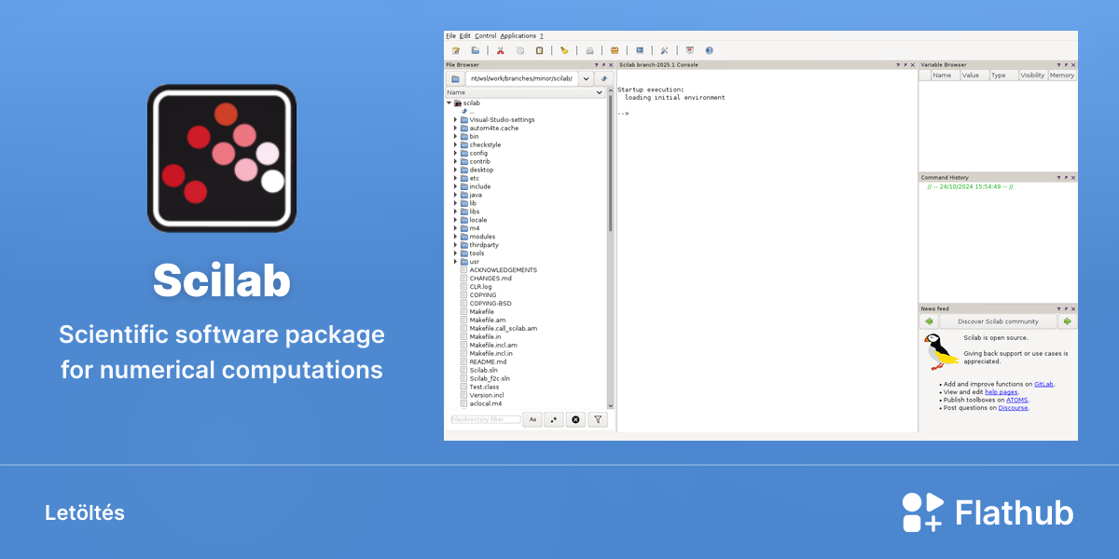Viewport: 1119px width, 559px height.
Task: Undock the File Browser panel
Action: click(x=604, y=65)
